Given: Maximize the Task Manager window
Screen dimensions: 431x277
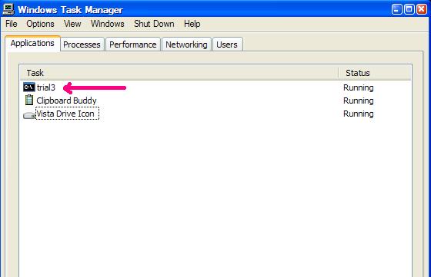Looking at the screenshot, I should (409, 9).
